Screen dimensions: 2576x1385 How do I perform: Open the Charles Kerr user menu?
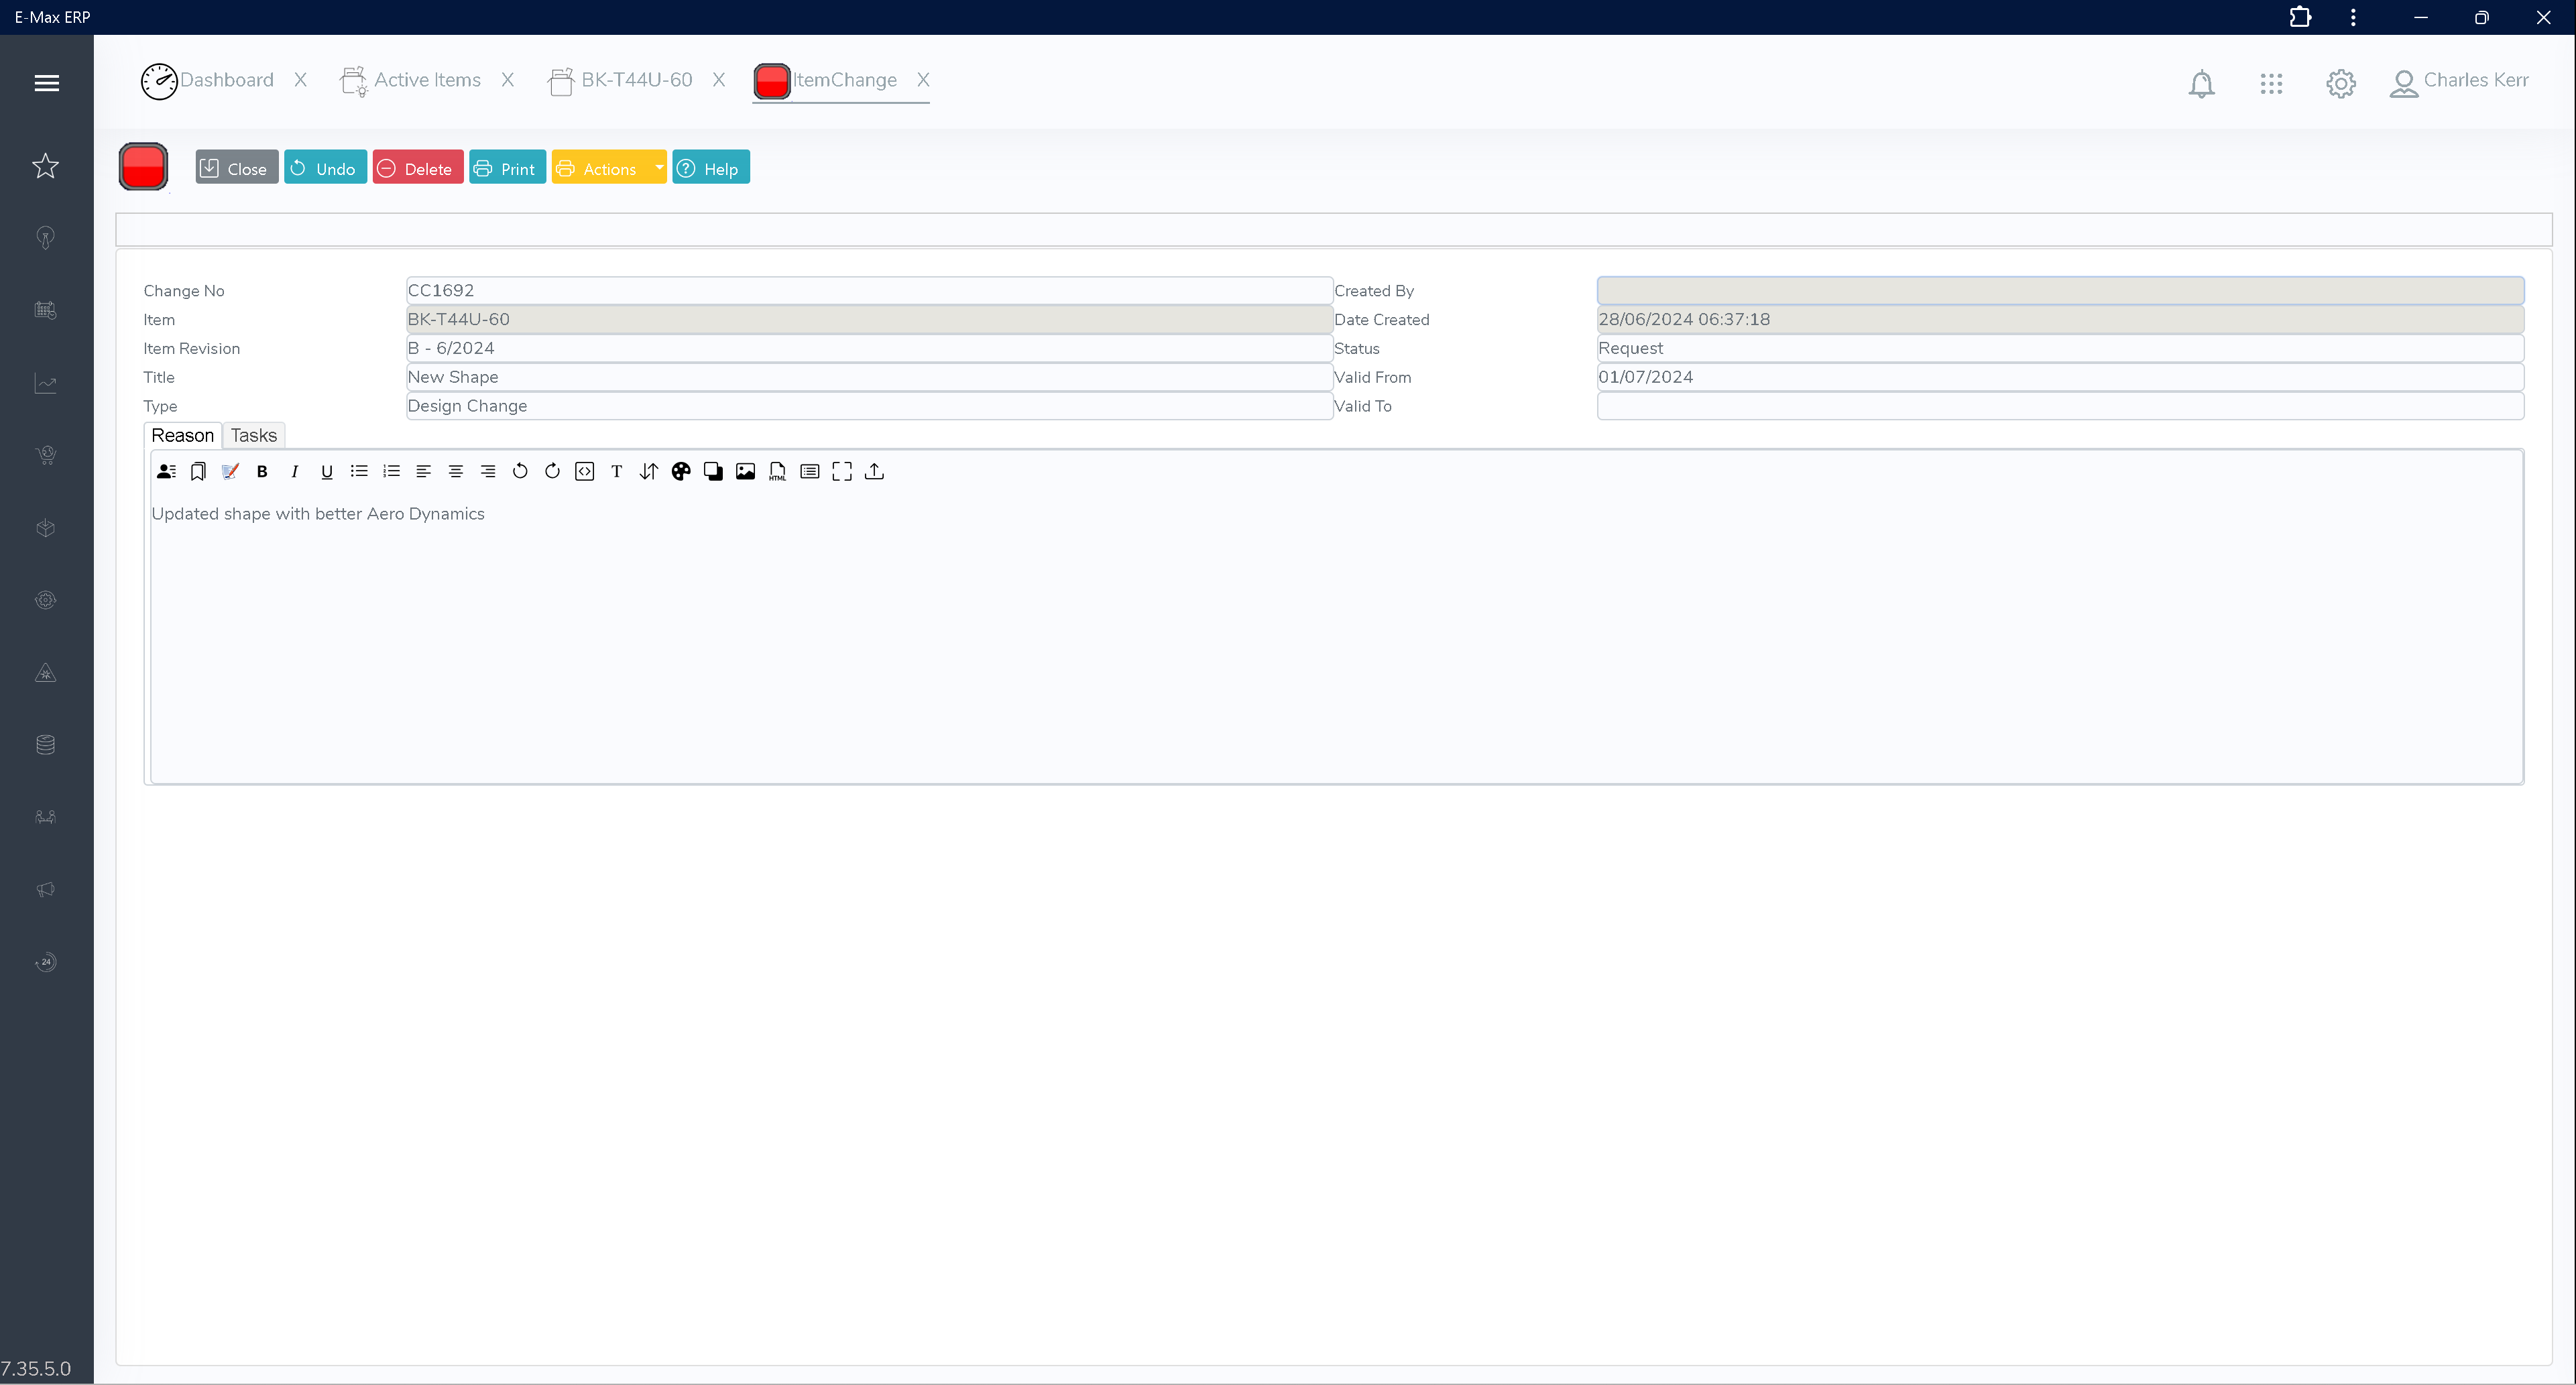(2459, 82)
